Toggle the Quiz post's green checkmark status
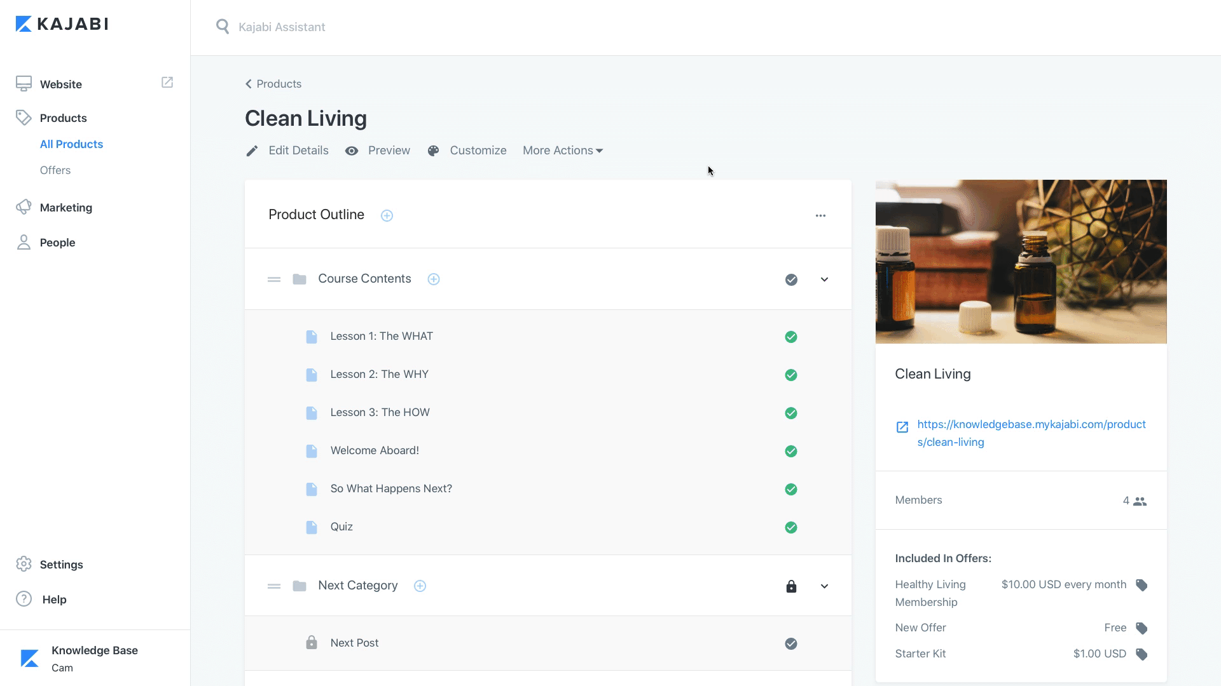1221x686 pixels. coord(791,527)
